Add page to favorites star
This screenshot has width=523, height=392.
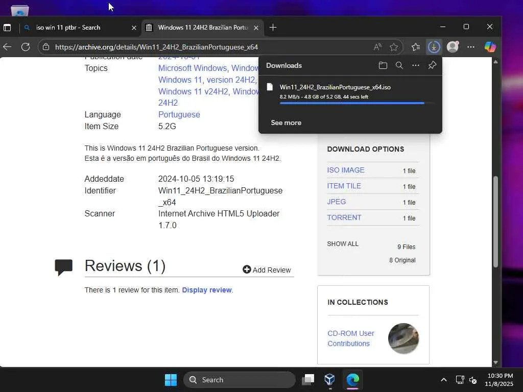pos(394,47)
